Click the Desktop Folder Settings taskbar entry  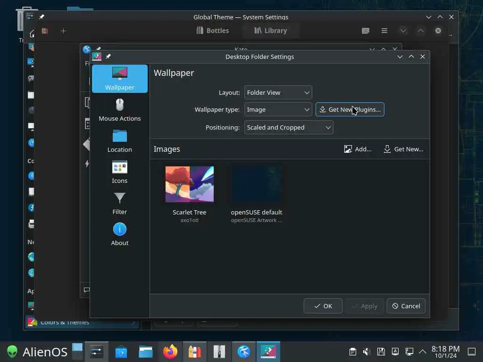tap(268, 352)
